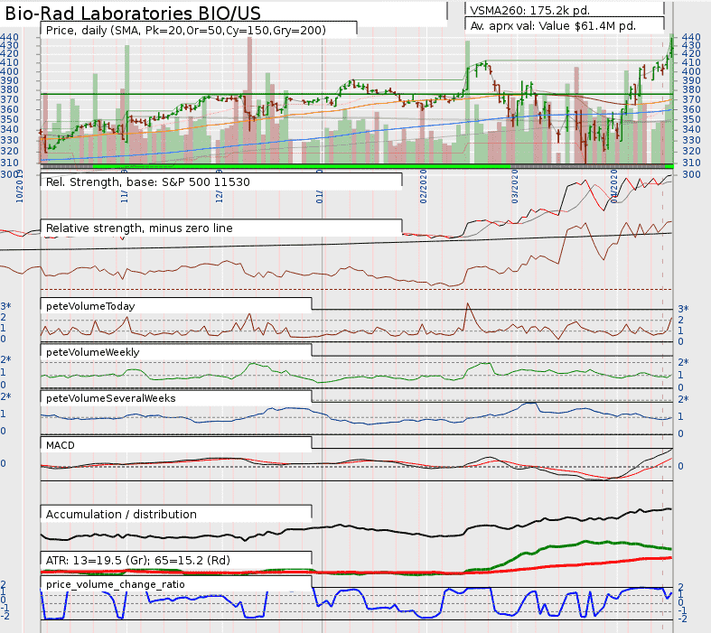Screen dimensions: 711x633
Task: Click the Price, daily SMA legend label
Action: 186,31
